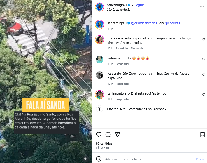207x163 pixels.
Task: Save the post with the bookmark icon
Action: click(202, 135)
